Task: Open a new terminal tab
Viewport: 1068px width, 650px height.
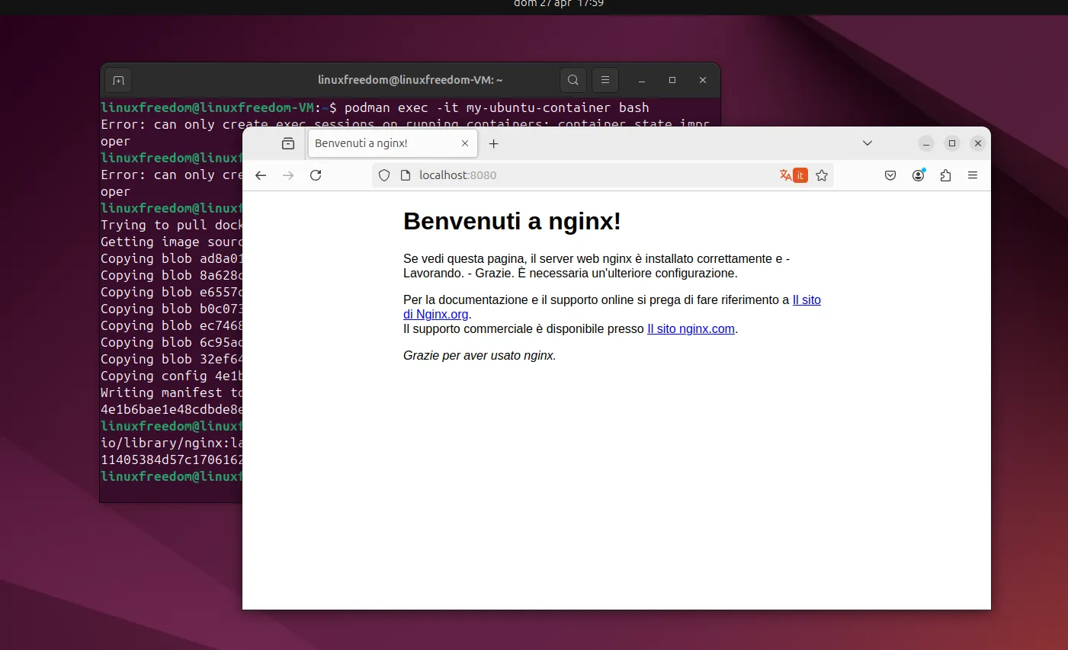Action: [x=118, y=79]
